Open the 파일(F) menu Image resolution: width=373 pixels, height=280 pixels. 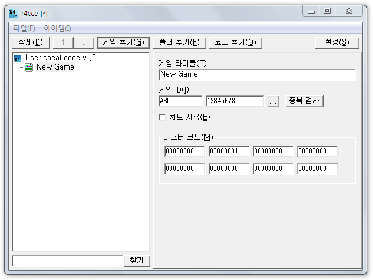coord(24,28)
